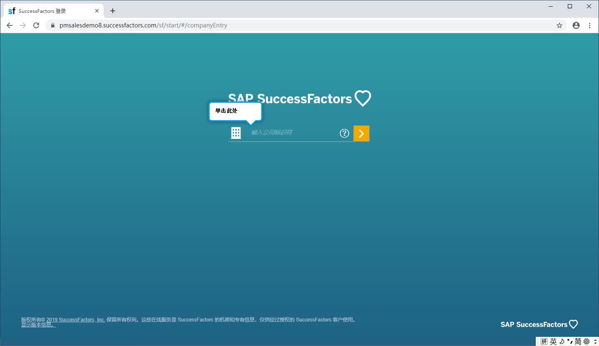The width and height of the screenshot is (599, 346).
Task: Click the building company icon
Action: coord(236,133)
